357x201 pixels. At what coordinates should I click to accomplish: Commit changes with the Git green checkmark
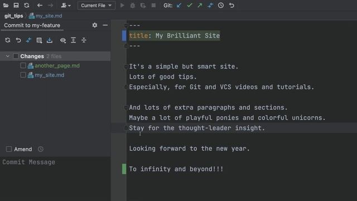(190, 5)
